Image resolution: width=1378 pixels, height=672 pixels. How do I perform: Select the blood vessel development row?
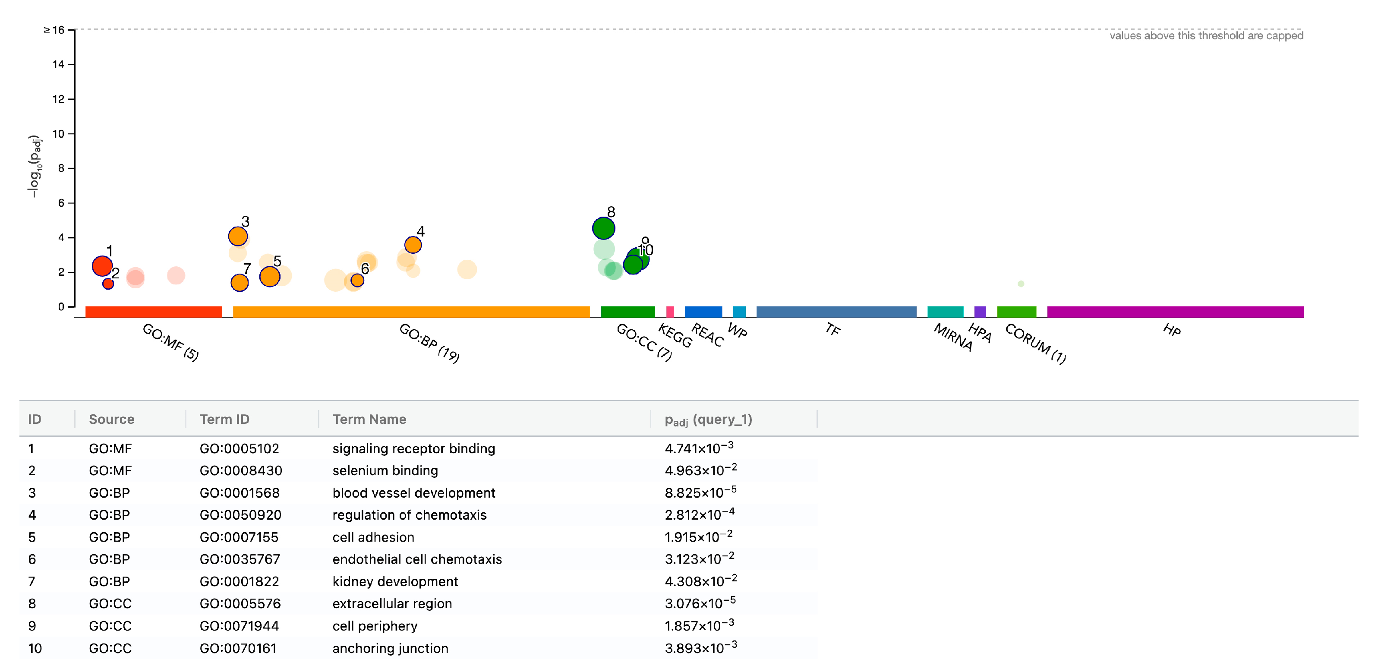[x=413, y=493]
